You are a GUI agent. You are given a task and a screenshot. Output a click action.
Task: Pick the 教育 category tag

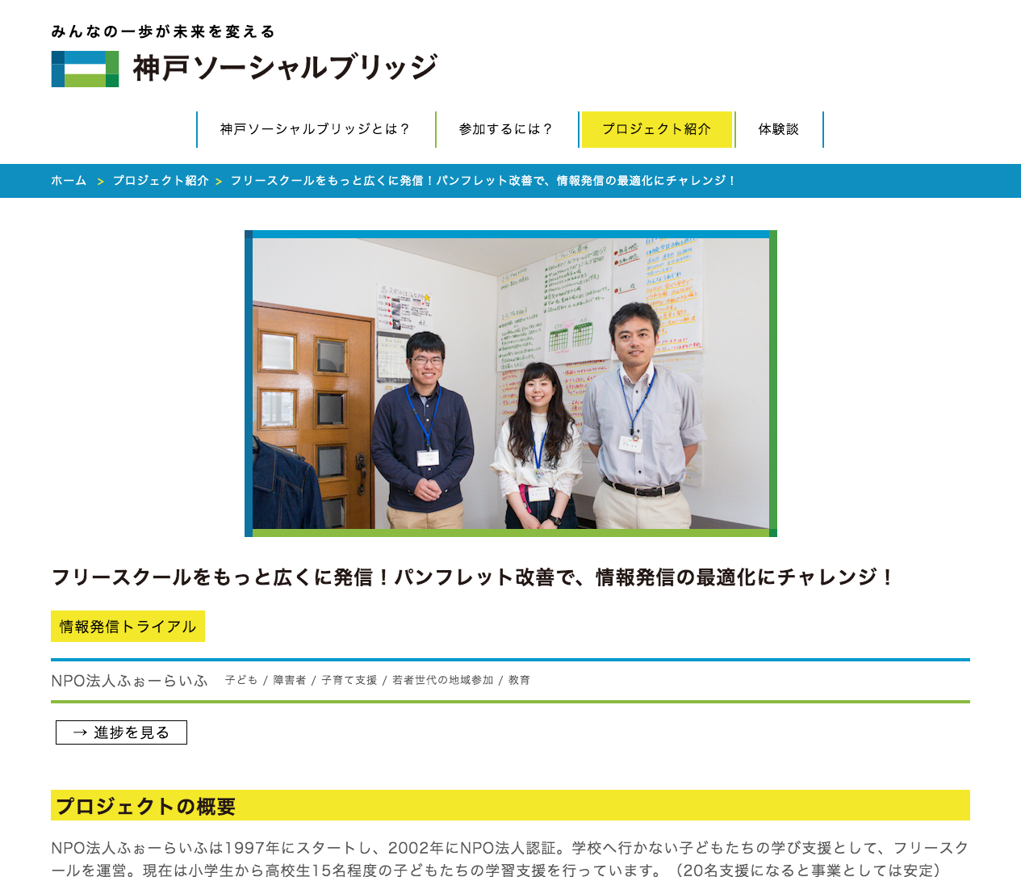point(519,681)
